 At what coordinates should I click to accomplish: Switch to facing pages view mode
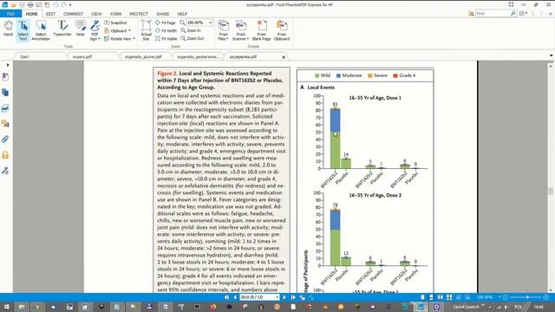(440, 297)
